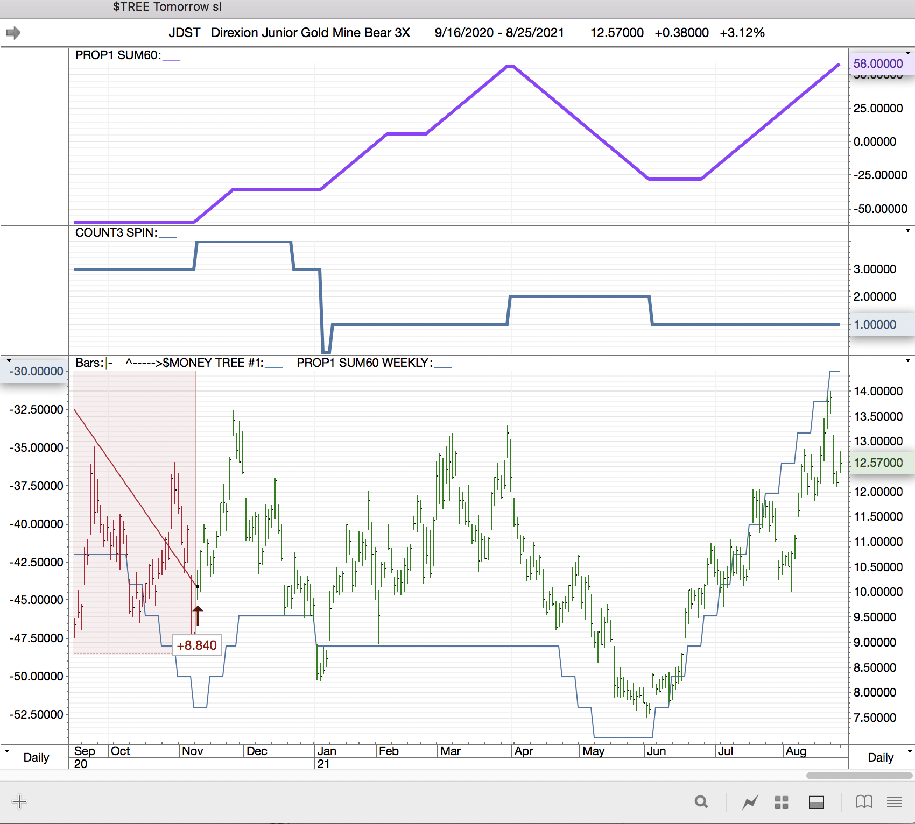Open the horizontal lines list icon

895,802
